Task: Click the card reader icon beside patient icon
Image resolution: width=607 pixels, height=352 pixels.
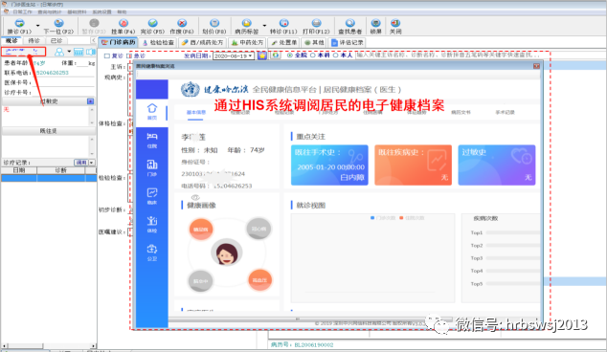Action: [x=79, y=52]
